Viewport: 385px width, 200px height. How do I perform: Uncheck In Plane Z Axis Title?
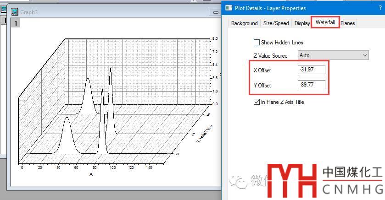point(257,102)
